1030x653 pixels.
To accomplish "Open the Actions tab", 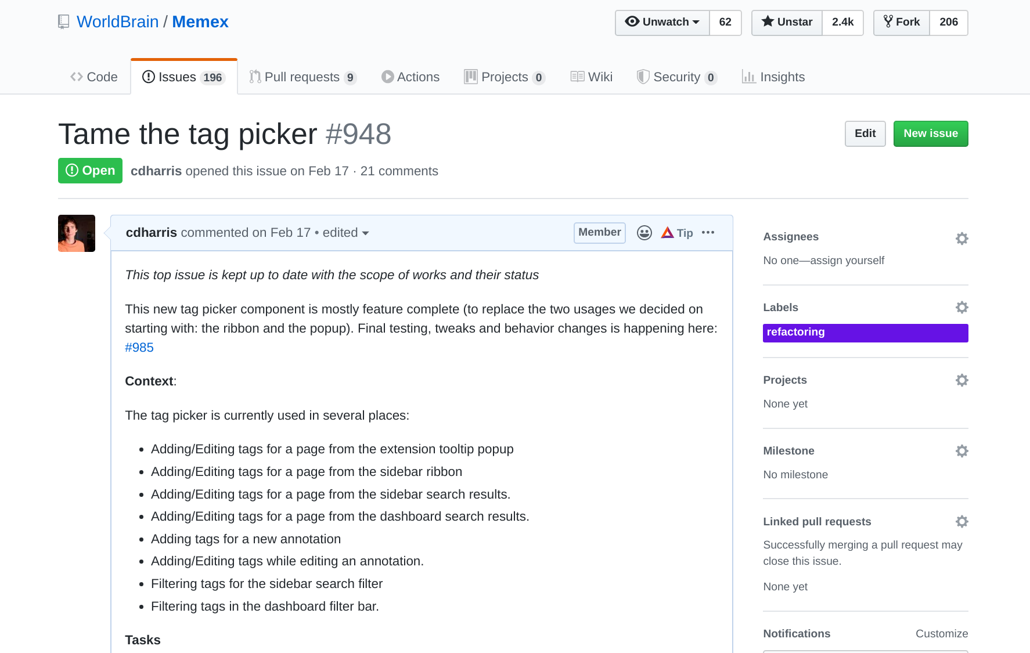I will 410,77.
